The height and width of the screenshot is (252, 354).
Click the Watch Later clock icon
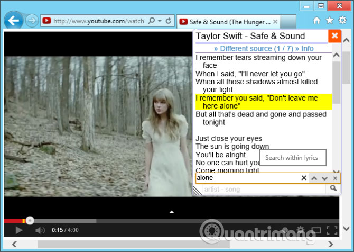point(285,230)
